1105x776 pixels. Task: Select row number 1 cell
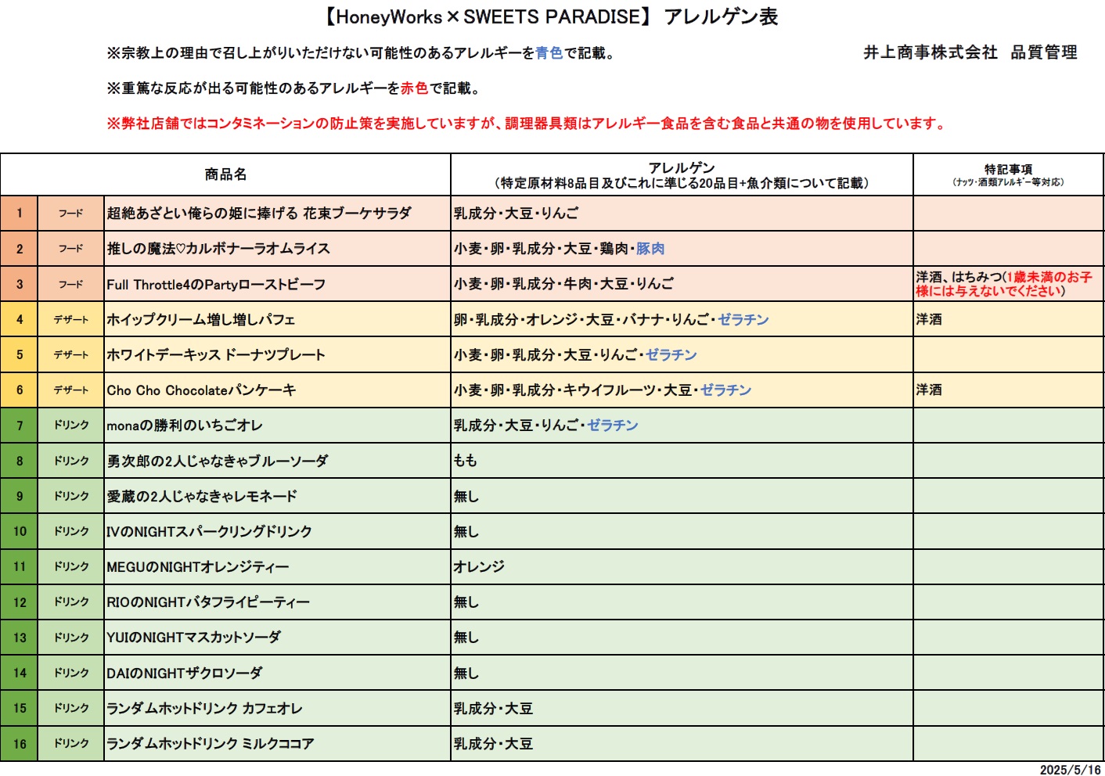pyautogui.click(x=20, y=214)
